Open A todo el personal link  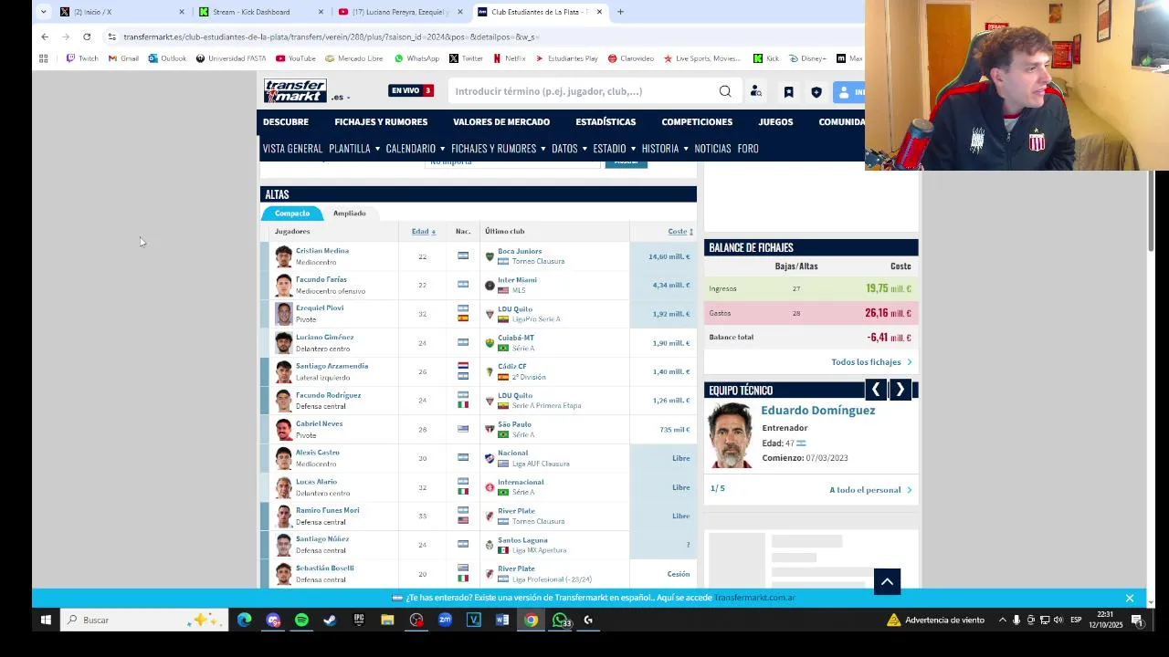click(x=870, y=490)
